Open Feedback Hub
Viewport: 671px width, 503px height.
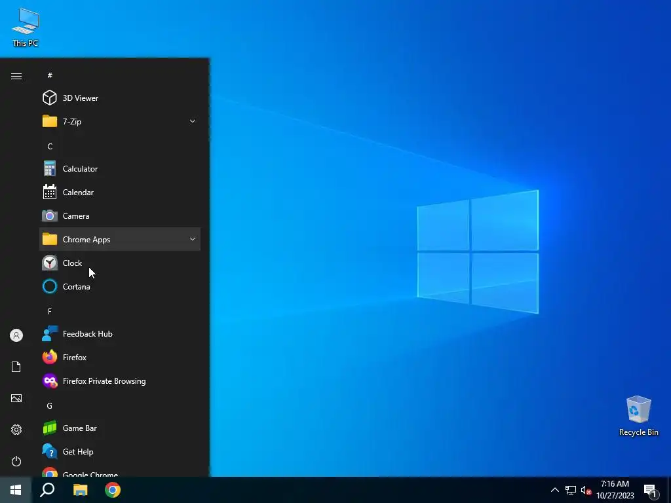click(x=120, y=333)
